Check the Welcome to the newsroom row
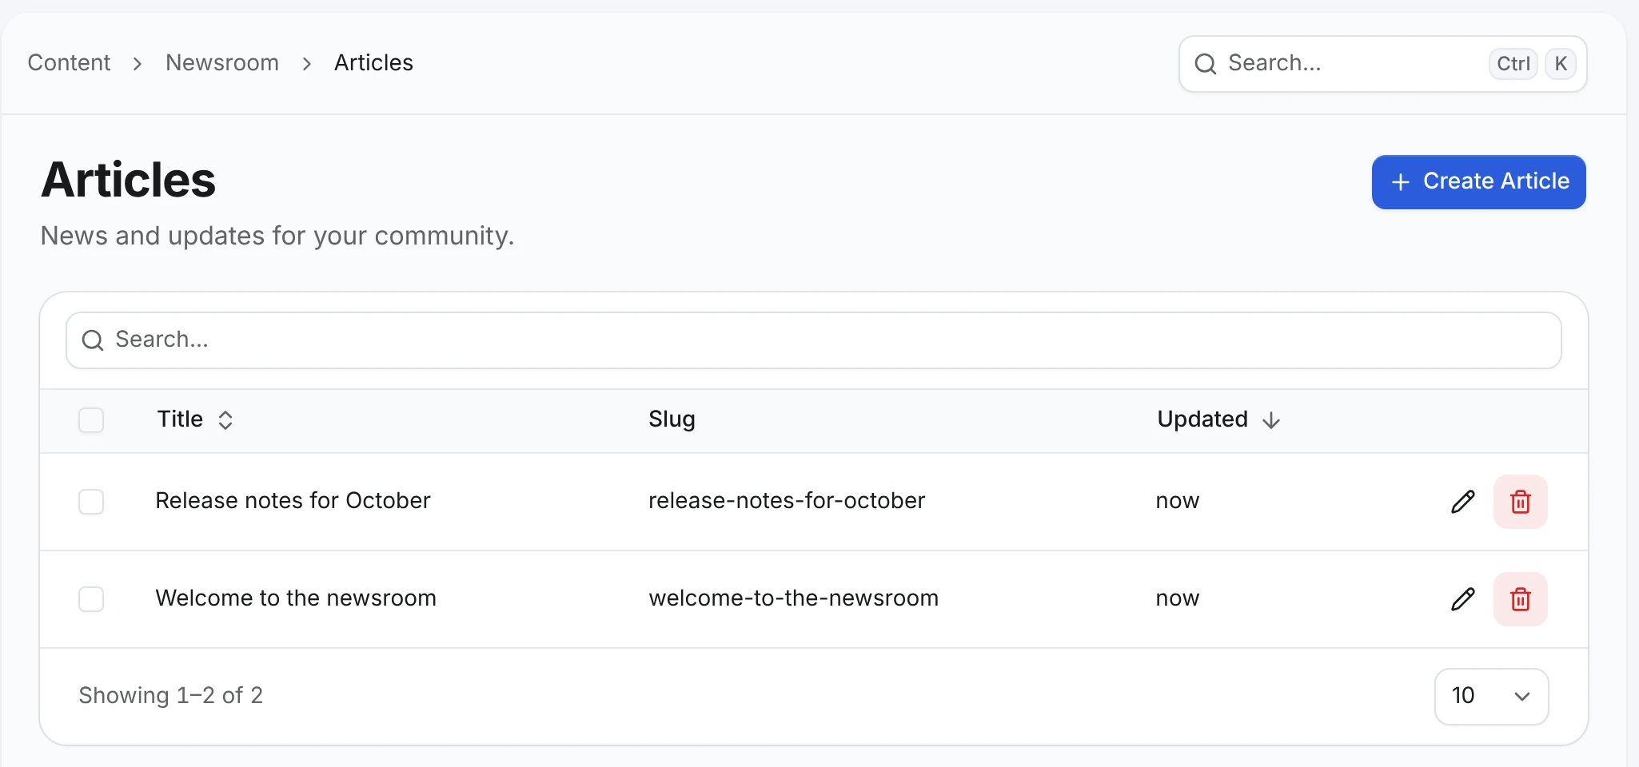 pyautogui.click(x=91, y=599)
